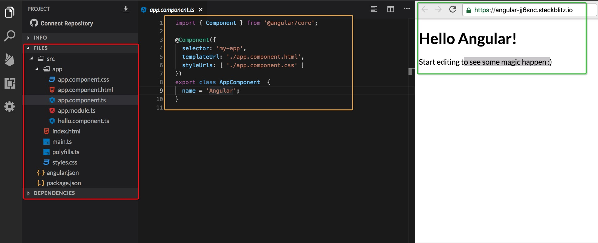
Task: Click the preview URL address field
Action: [x=529, y=10]
